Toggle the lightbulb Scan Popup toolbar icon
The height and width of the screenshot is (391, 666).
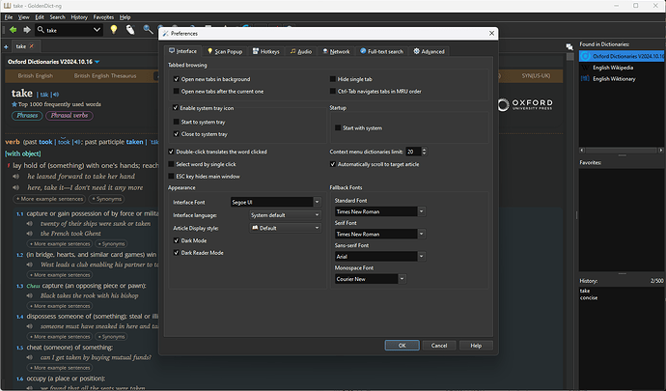[113, 29]
